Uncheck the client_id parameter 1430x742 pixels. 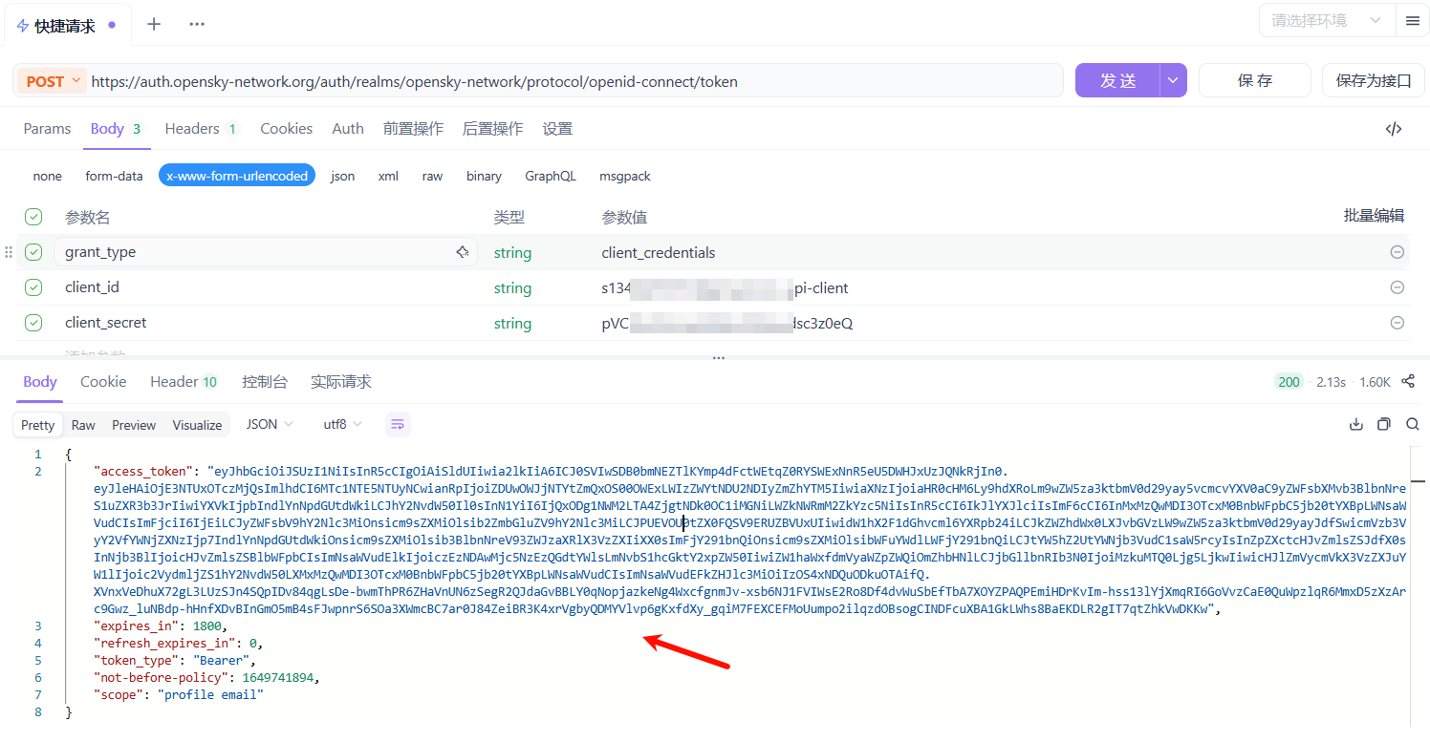pyautogui.click(x=33, y=286)
